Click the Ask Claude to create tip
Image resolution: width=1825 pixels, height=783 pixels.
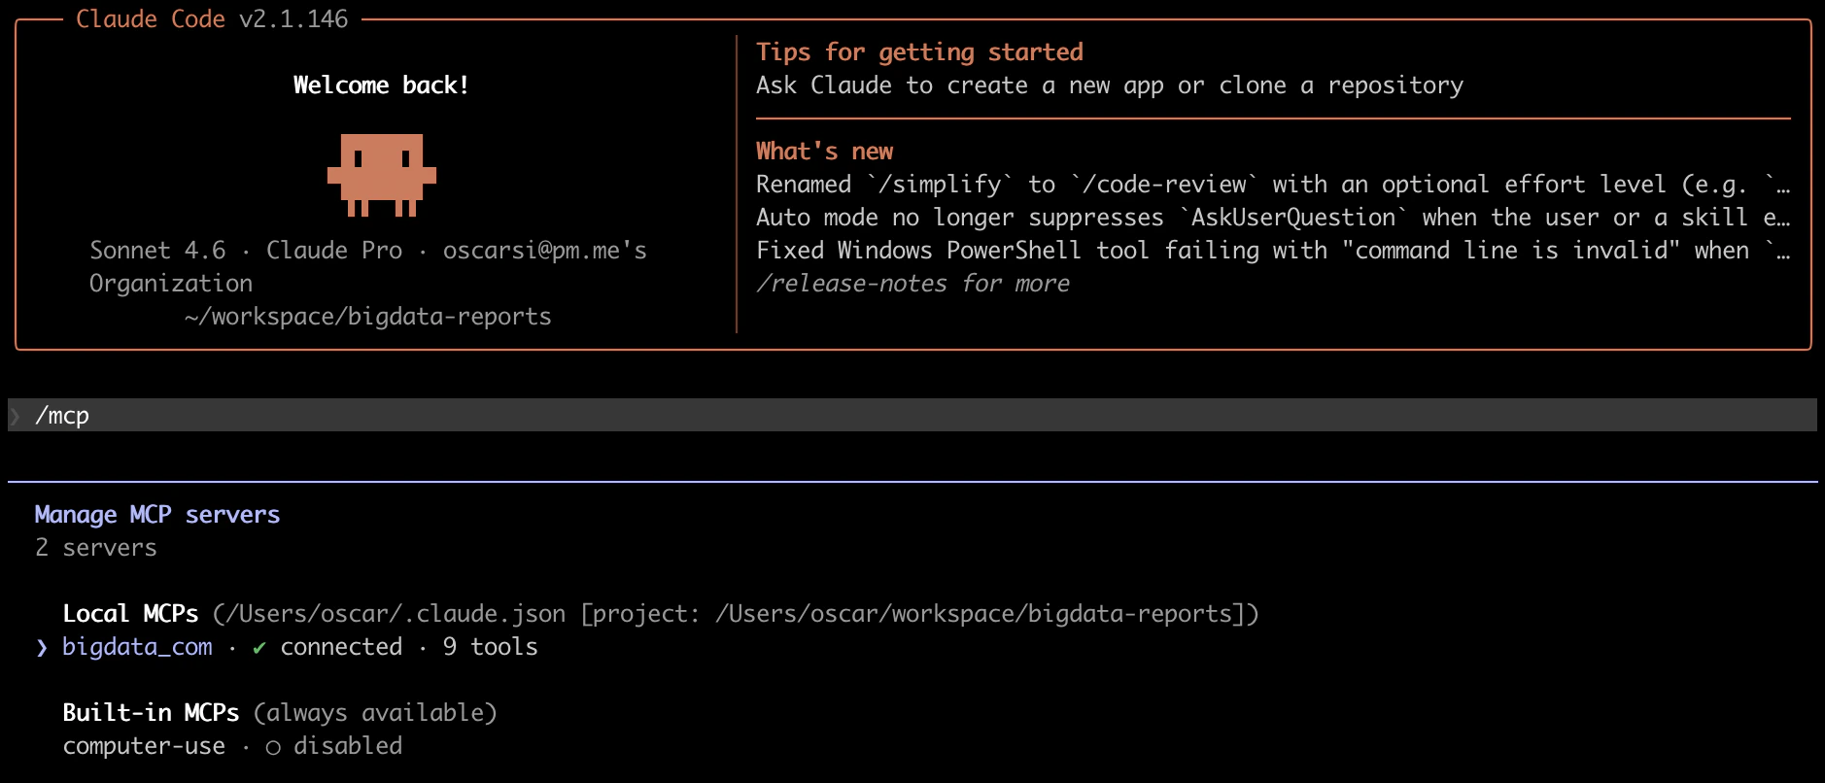[1110, 85]
